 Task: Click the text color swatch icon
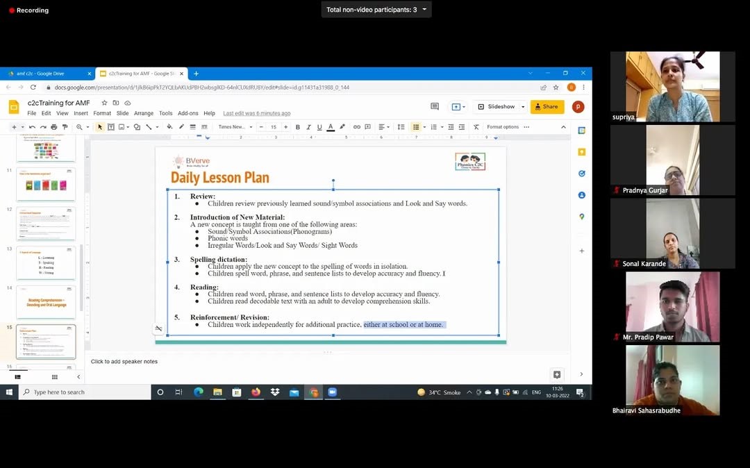point(331,127)
